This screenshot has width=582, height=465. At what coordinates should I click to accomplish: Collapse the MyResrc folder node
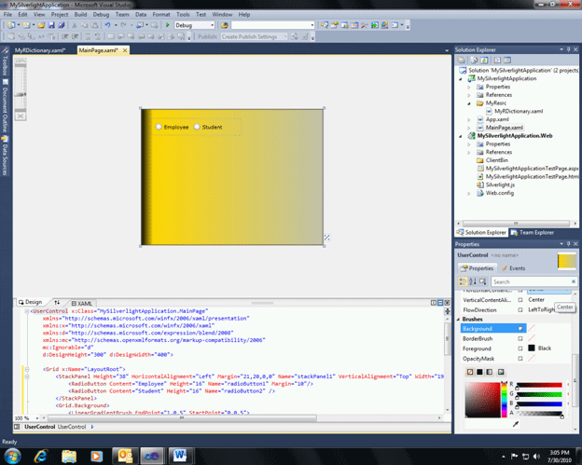469,103
